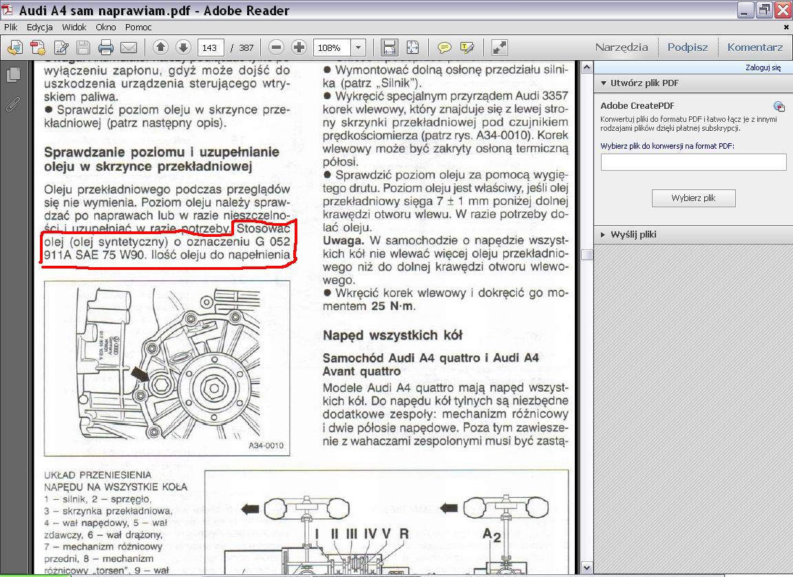Click the vertical scrollbar thumb
The image size is (793, 577).
tap(586, 254)
